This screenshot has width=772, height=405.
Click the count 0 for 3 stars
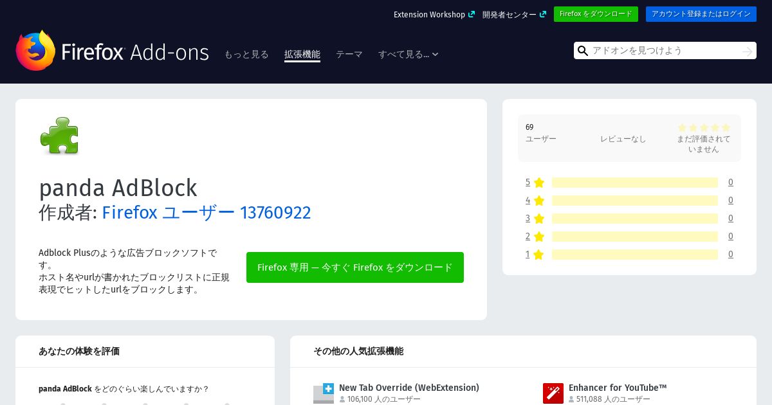[731, 219]
